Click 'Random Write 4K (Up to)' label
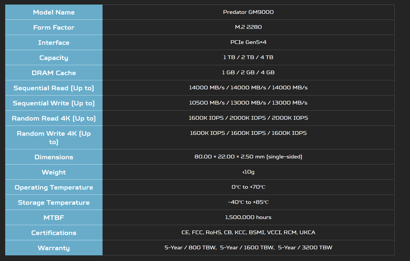The height and width of the screenshot is (261, 410). (54, 138)
